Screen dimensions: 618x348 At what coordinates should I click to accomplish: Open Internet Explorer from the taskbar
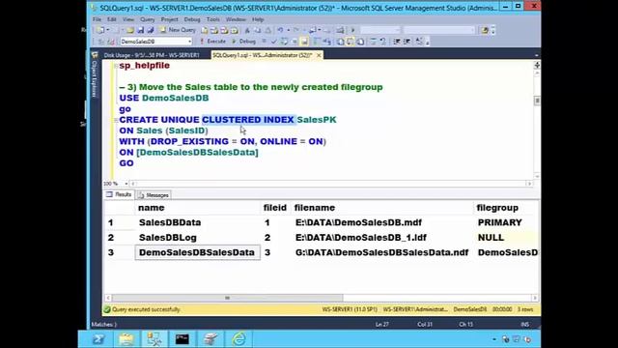point(239,339)
